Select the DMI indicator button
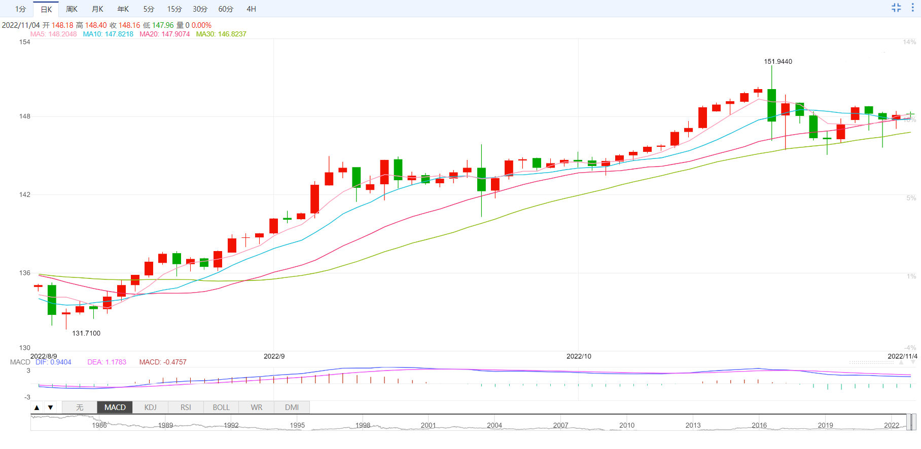 point(292,407)
